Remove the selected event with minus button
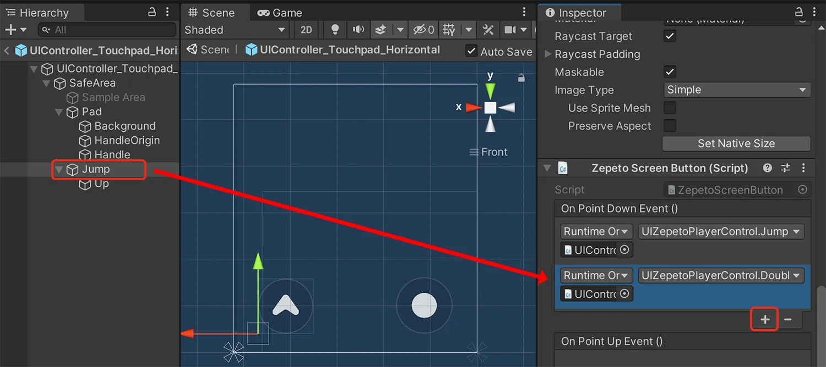826x367 pixels. (788, 319)
